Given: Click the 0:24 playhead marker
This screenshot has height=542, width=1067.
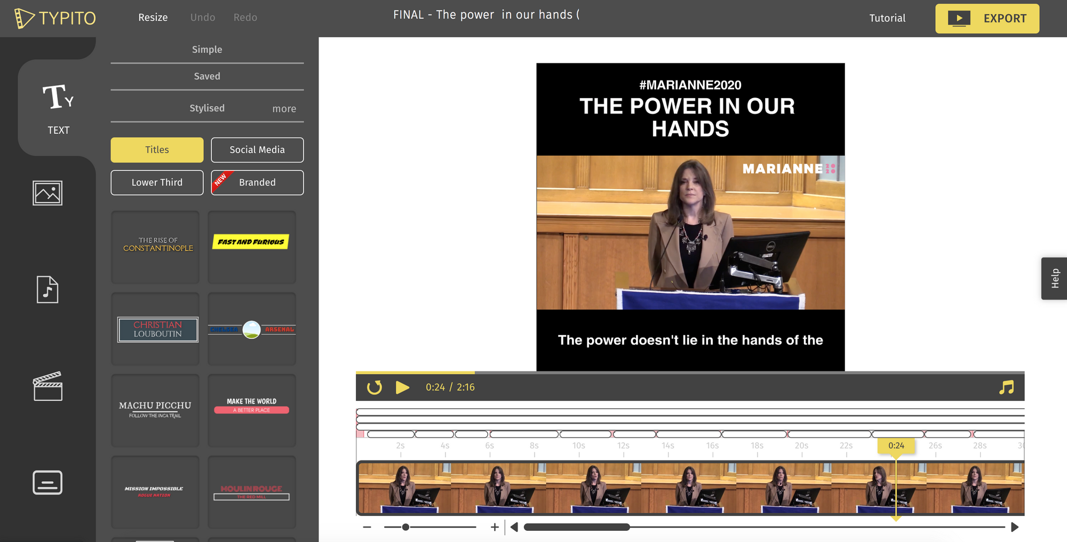Looking at the screenshot, I should [x=896, y=446].
